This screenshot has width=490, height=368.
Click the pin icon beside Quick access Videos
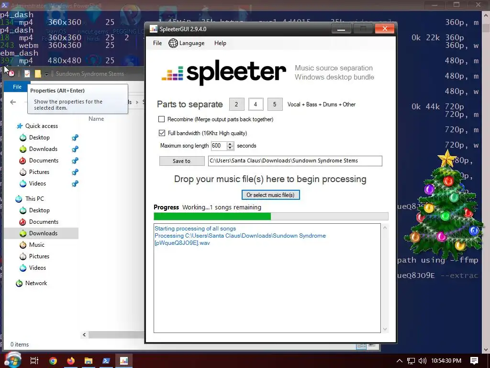click(75, 184)
